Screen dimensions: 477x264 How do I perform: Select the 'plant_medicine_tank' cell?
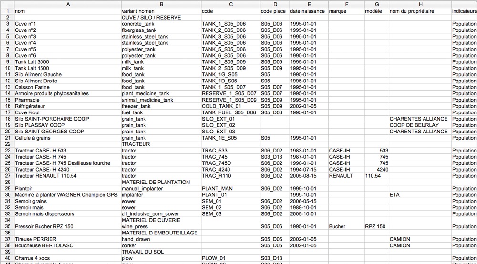161,93
